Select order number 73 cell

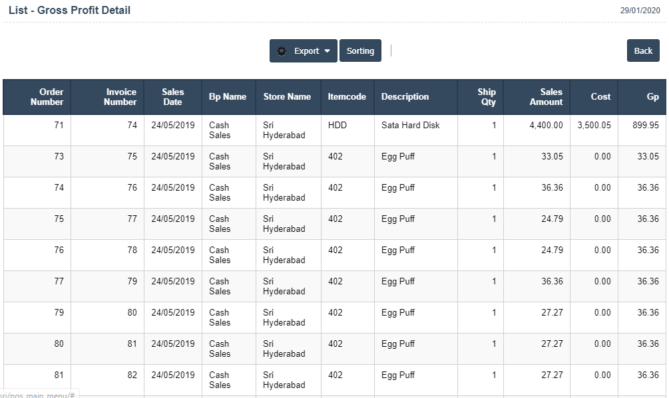tap(59, 156)
